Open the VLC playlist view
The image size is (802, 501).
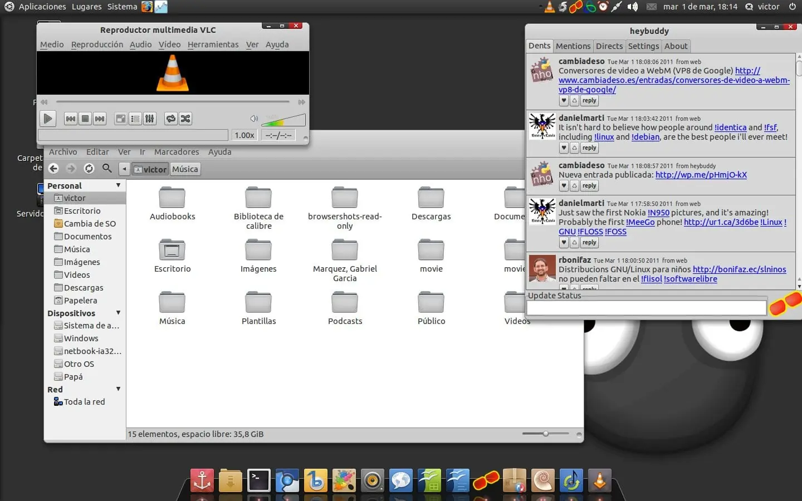pyautogui.click(x=135, y=119)
